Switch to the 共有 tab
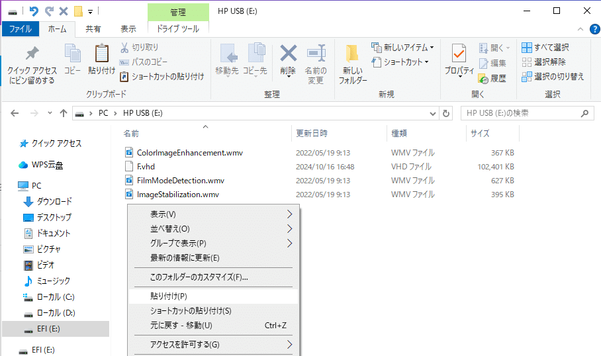The height and width of the screenshot is (356, 601). 93,29
